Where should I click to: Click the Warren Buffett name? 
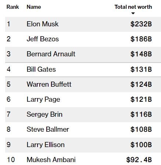tap(49, 84)
